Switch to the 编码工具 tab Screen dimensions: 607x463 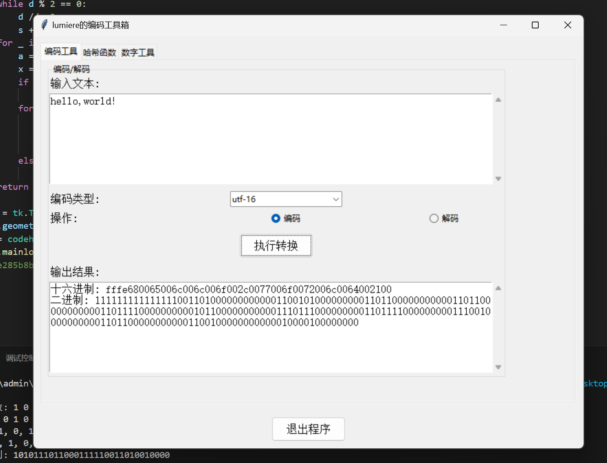tap(61, 51)
